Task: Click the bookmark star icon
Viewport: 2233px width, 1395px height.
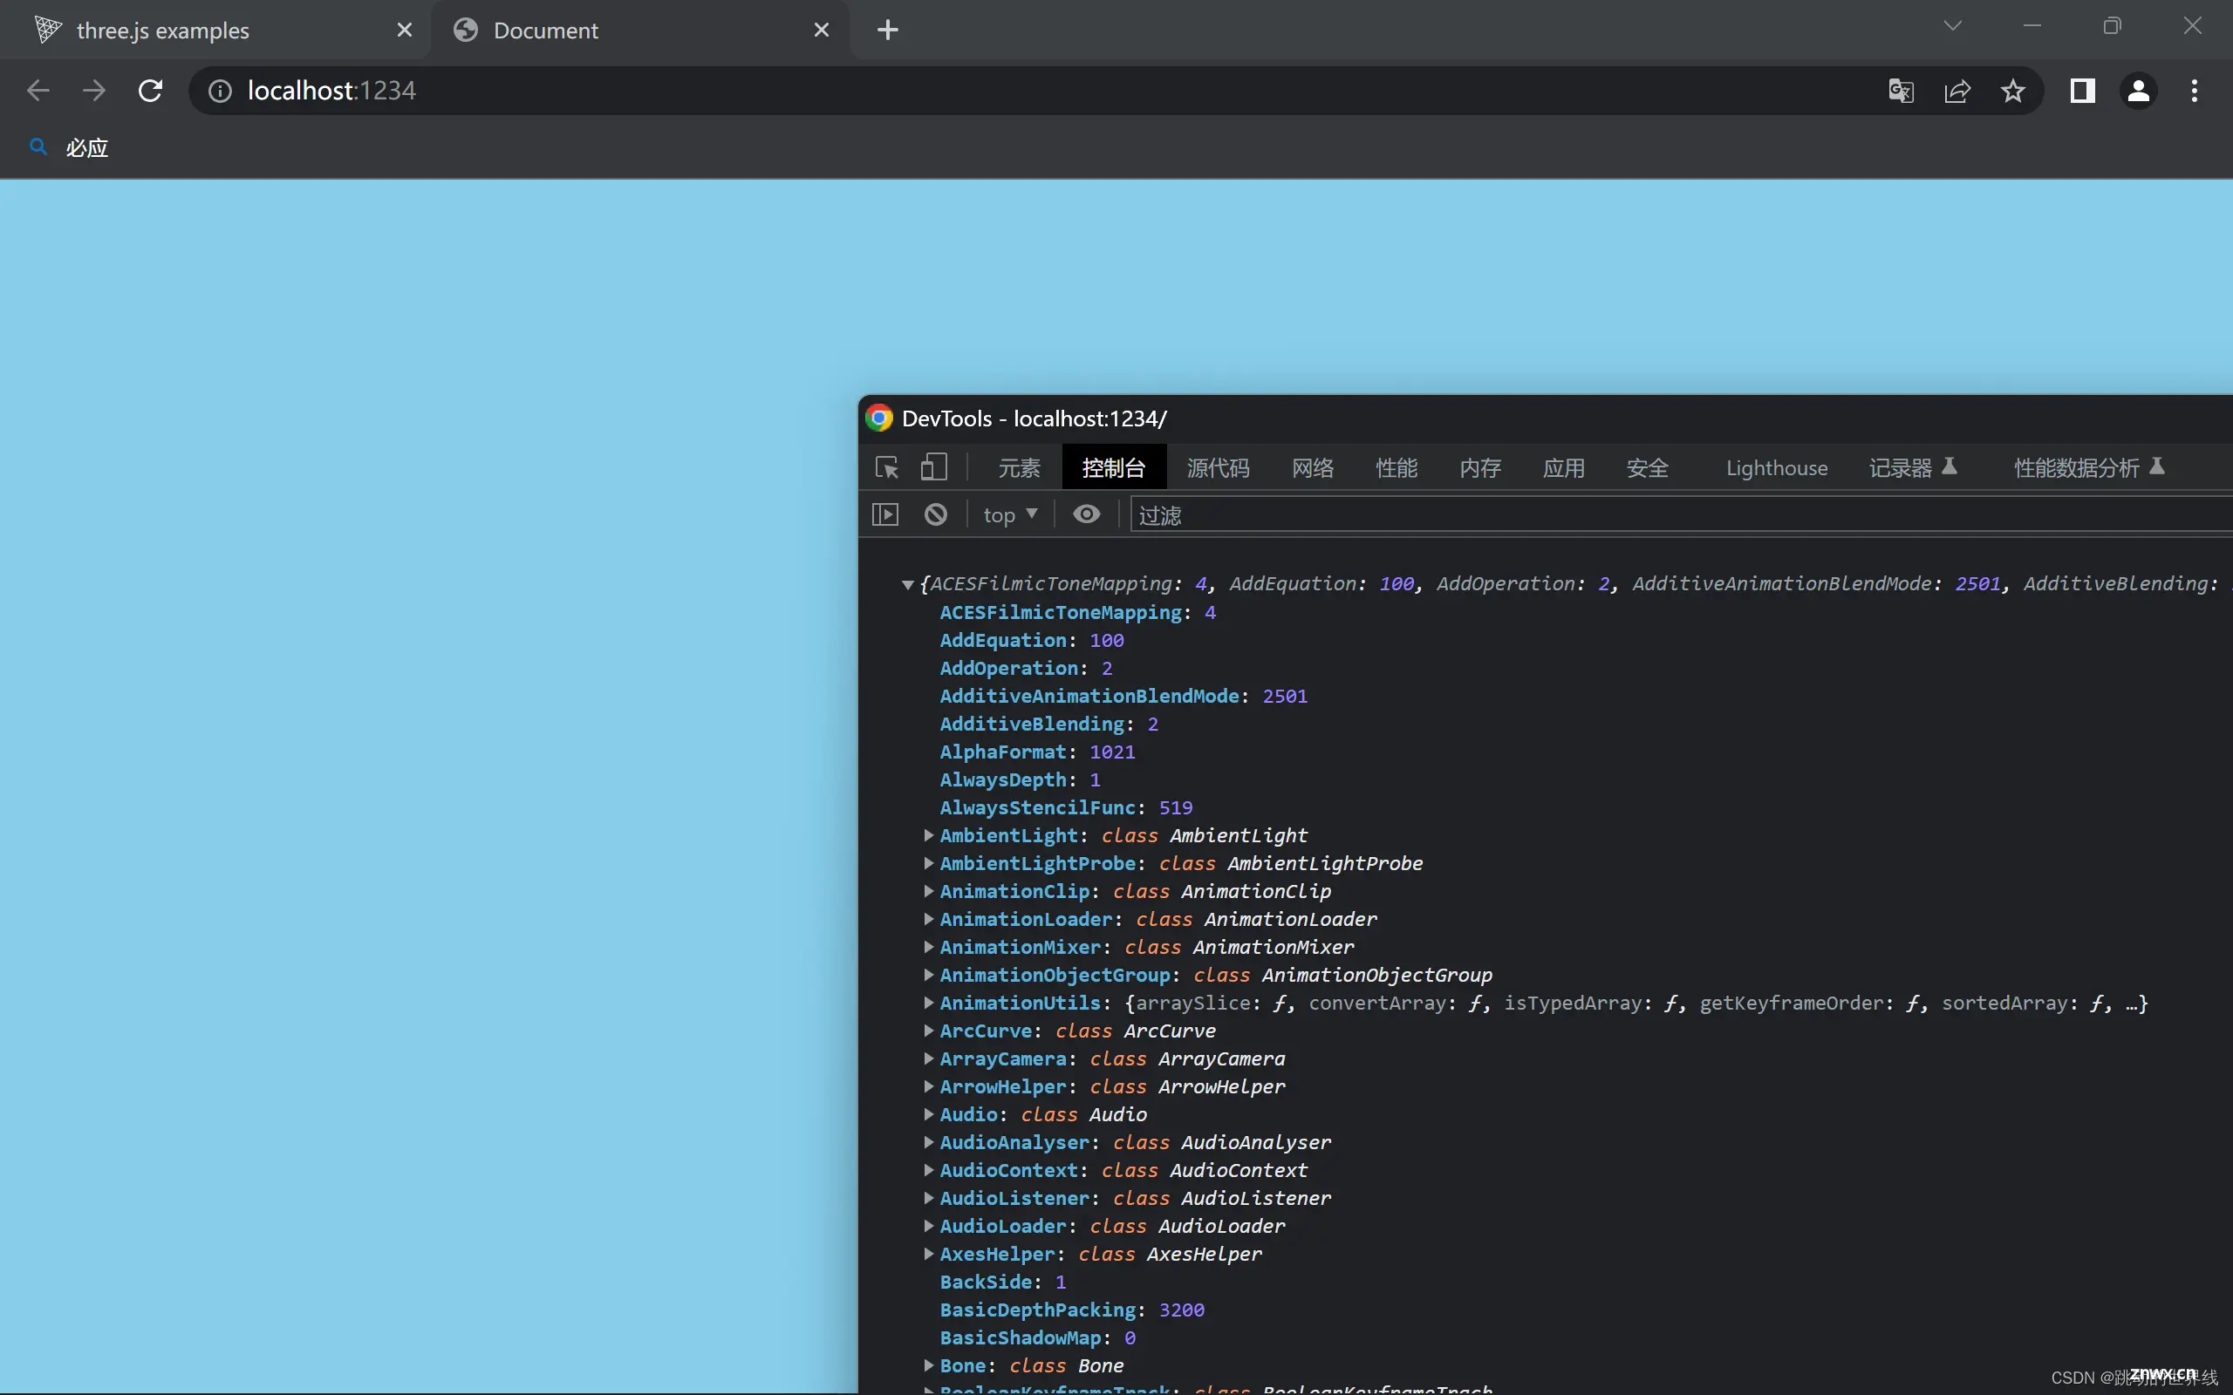Action: coord(2014,90)
